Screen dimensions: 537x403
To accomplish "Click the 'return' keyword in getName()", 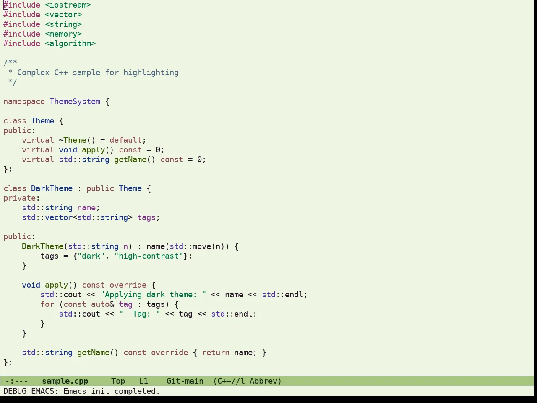I will 216,353.
